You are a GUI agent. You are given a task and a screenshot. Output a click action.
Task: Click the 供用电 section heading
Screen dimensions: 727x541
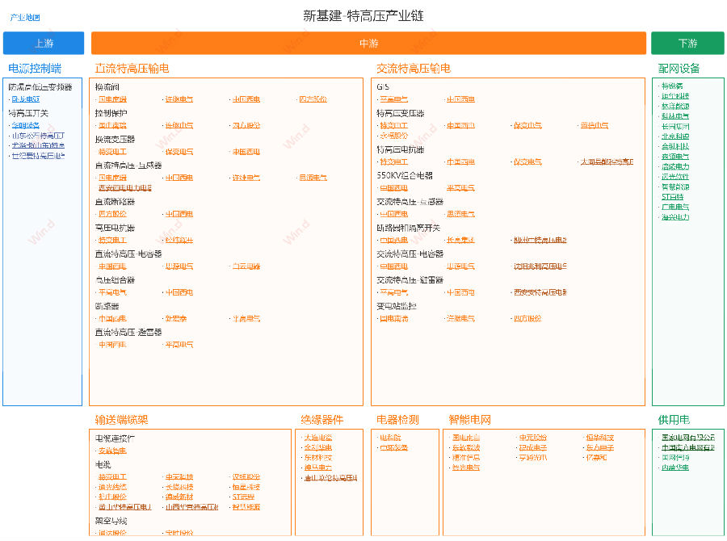coord(674,420)
